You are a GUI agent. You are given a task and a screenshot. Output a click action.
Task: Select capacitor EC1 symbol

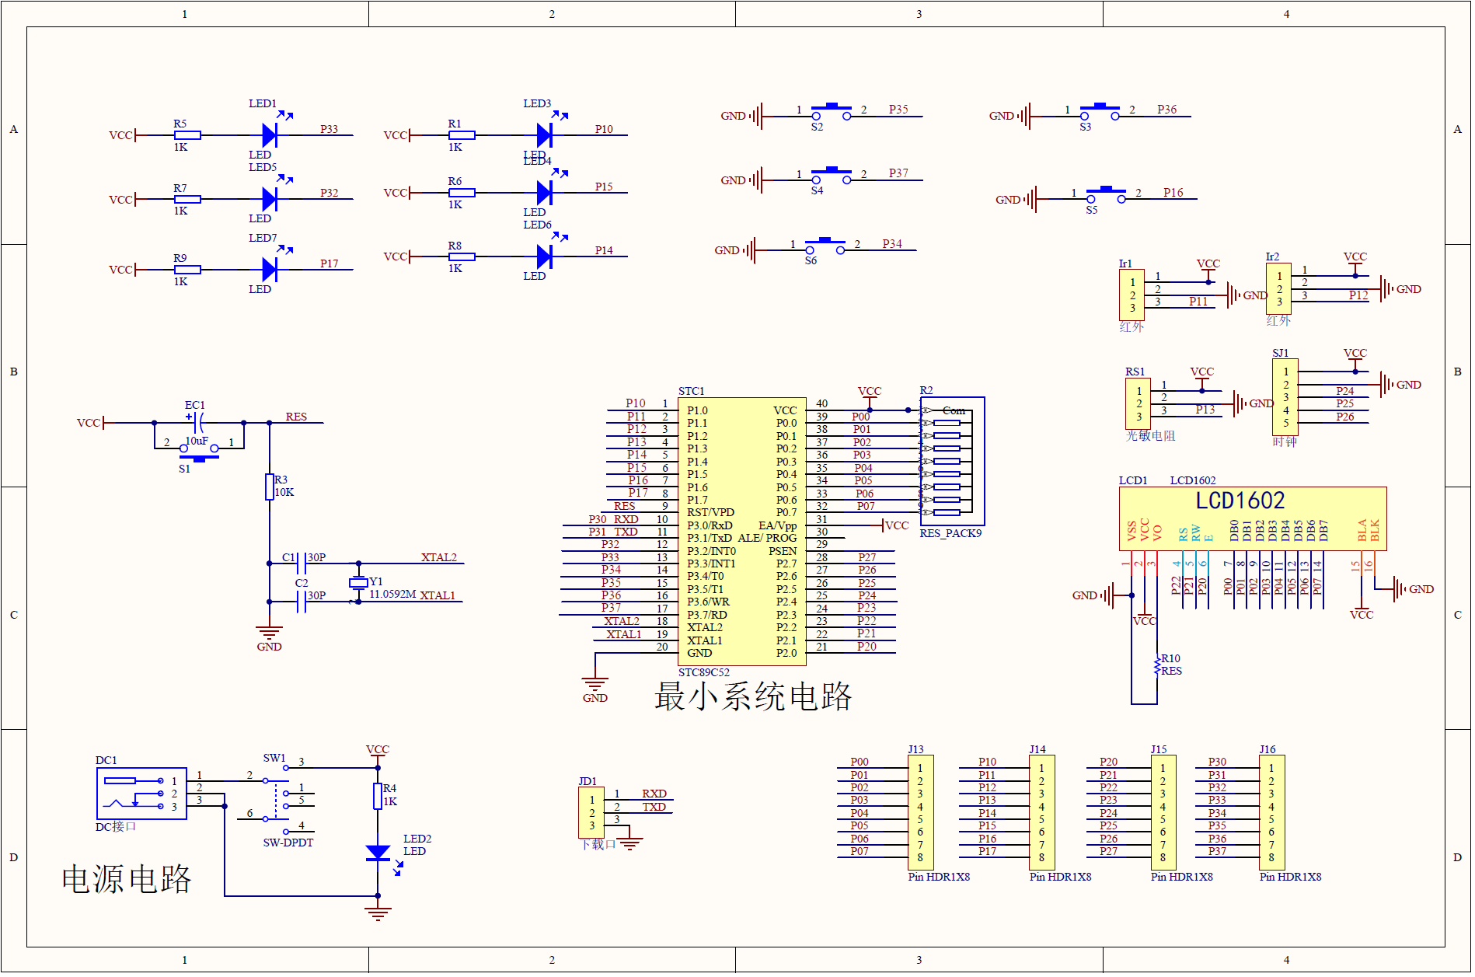[199, 422]
